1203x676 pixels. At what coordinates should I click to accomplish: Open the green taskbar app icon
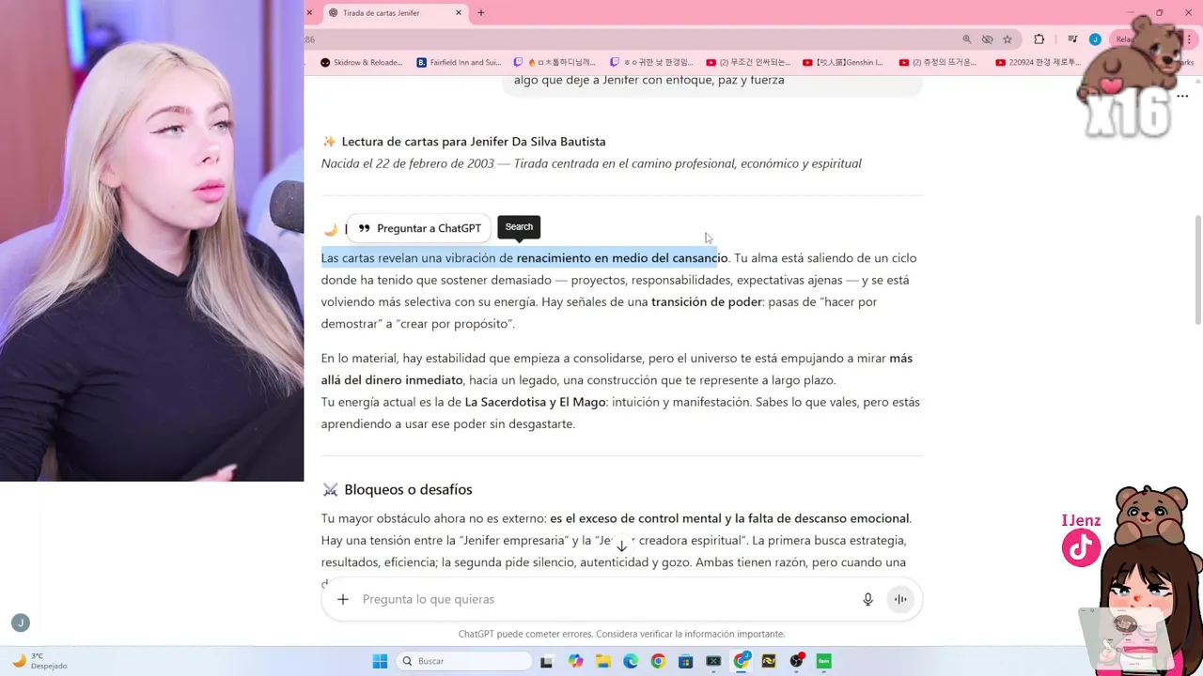(824, 661)
